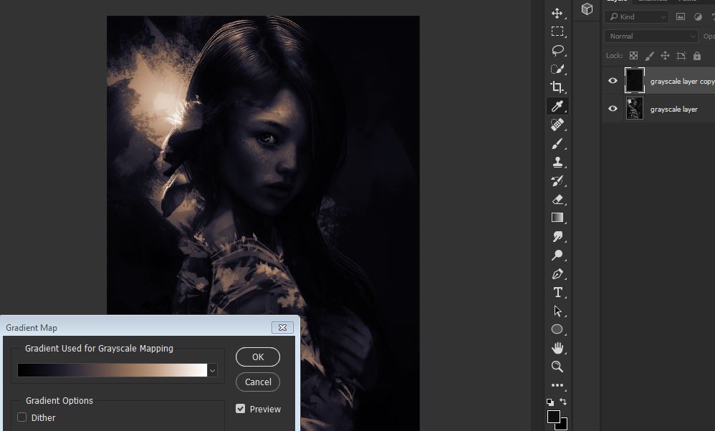
Task: Reset default foreground and background colors
Action: tap(550, 402)
